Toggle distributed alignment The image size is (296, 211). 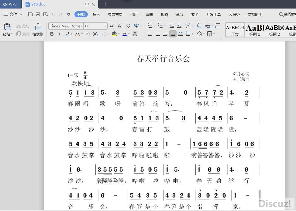point(181,34)
